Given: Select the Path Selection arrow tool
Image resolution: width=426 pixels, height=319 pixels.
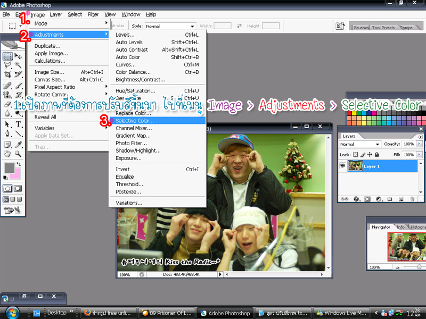Looking at the screenshot, I should click(x=7, y=124).
